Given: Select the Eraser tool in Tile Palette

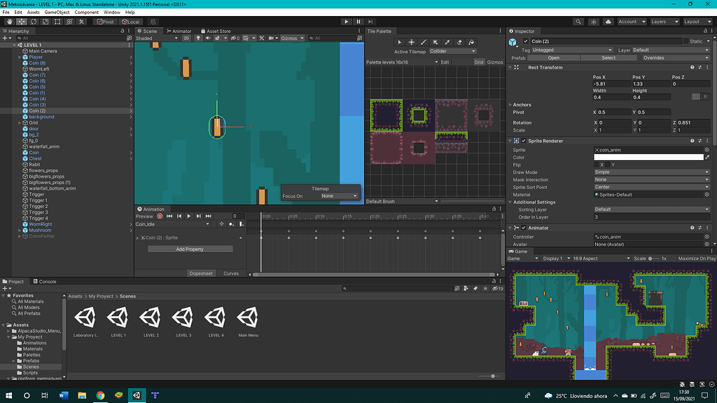Looking at the screenshot, I should coord(460,42).
